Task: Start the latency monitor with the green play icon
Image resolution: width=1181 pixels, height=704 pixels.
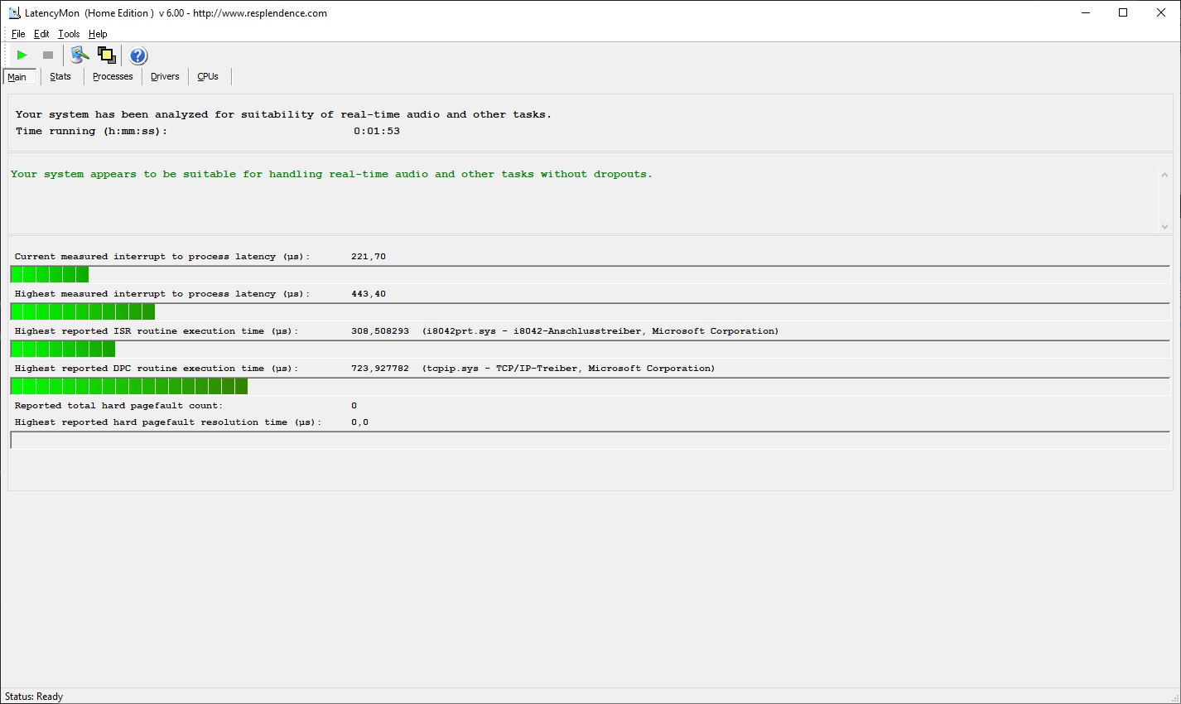Action: click(22, 55)
